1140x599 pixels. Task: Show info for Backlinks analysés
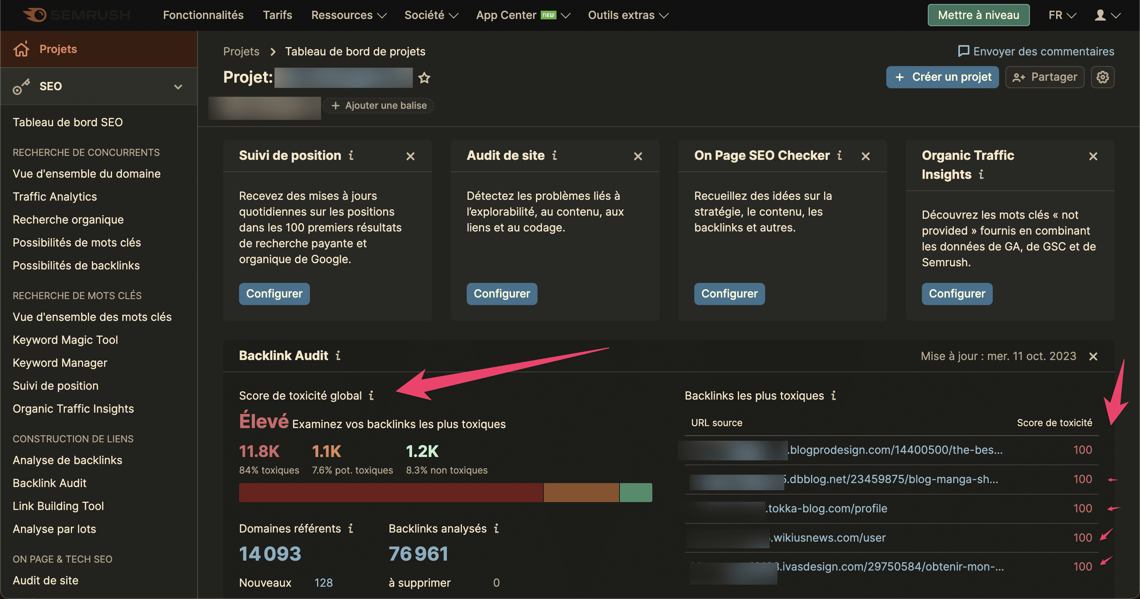pos(496,528)
